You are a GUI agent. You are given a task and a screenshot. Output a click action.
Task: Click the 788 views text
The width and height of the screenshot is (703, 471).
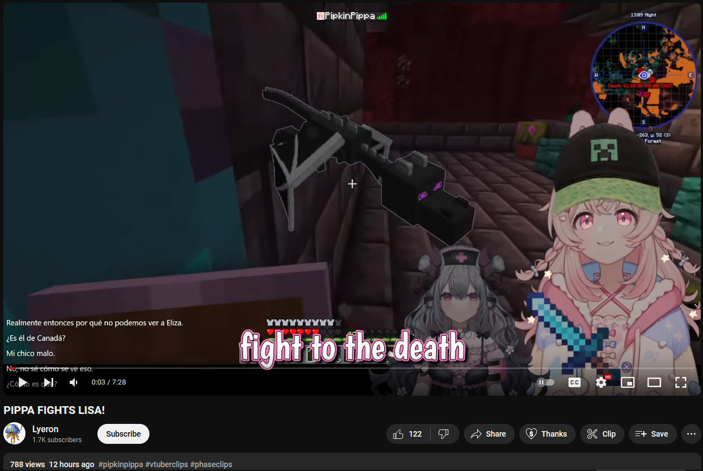click(28, 464)
